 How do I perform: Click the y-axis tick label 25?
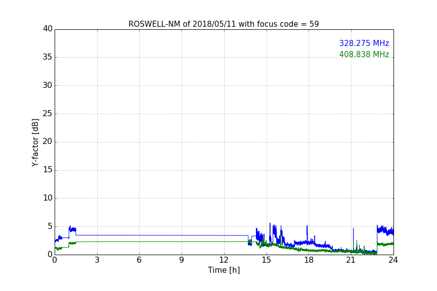[x=48, y=113]
